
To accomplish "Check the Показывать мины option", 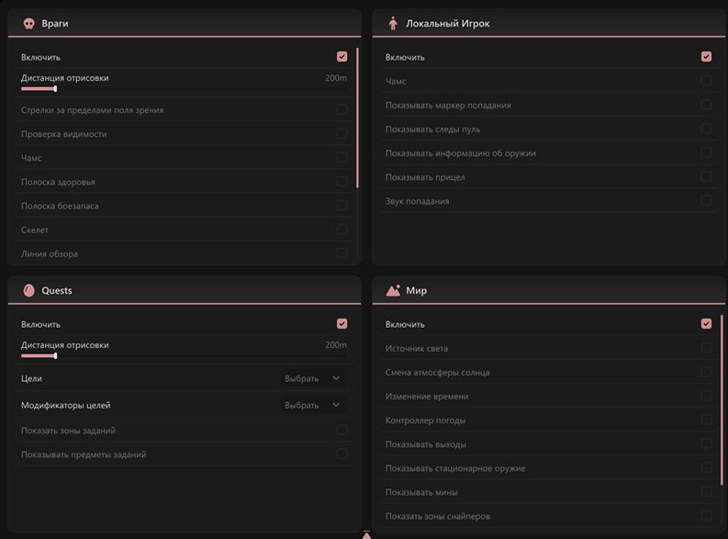I will pos(706,492).
